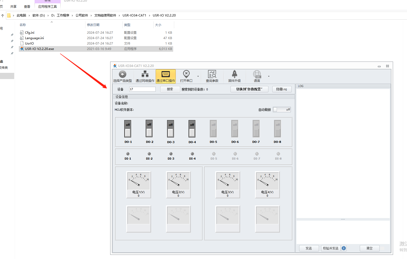Click the 校验并发送 button
This screenshot has width=407, height=260.
[x=331, y=248]
